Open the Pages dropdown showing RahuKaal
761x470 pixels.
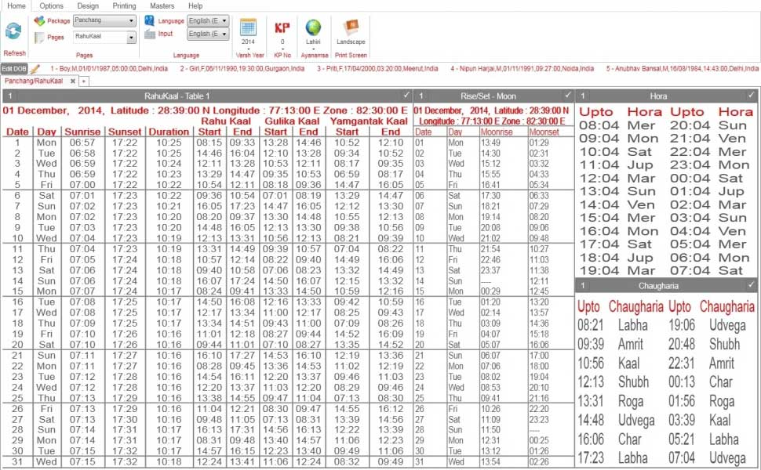pyautogui.click(x=104, y=37)
